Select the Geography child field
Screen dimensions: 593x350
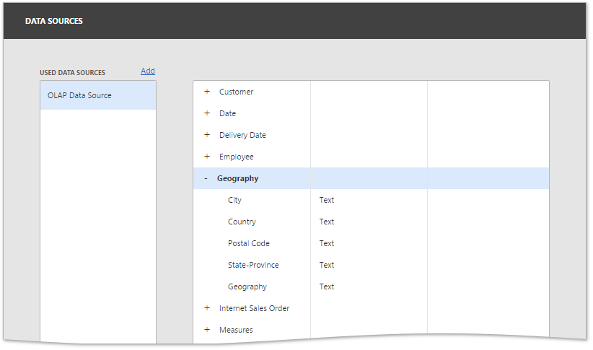(247, 286)
